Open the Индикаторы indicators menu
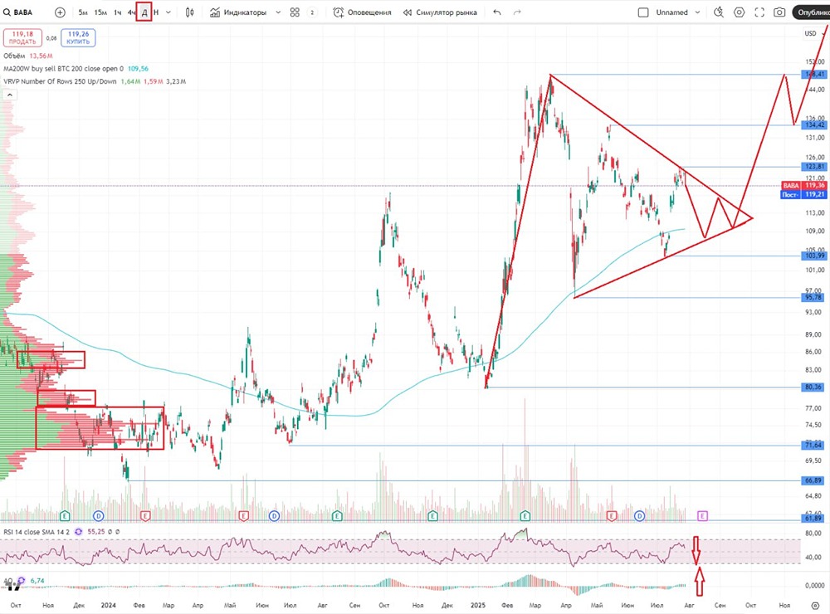Image resolution: width=830 pixels, height=614 pixels. point(238,12)
